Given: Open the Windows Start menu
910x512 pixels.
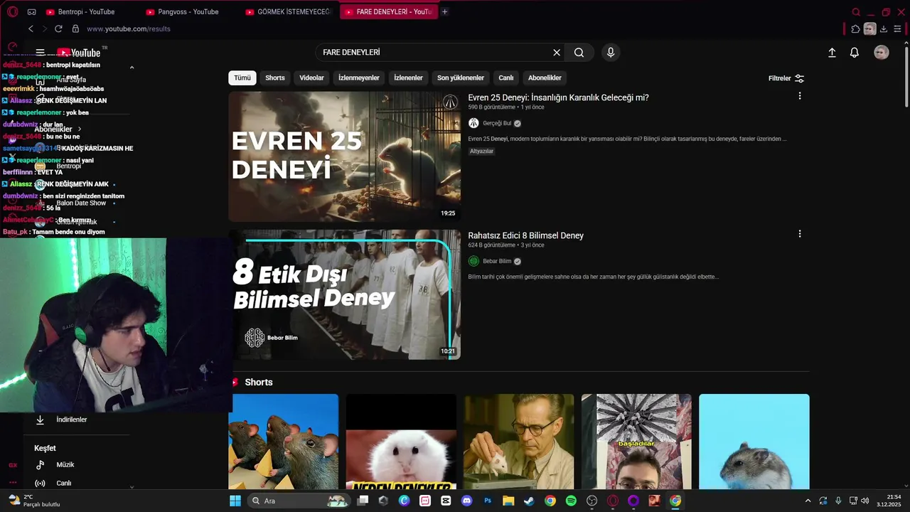Looking at the screenshot, I should [235, 501].
